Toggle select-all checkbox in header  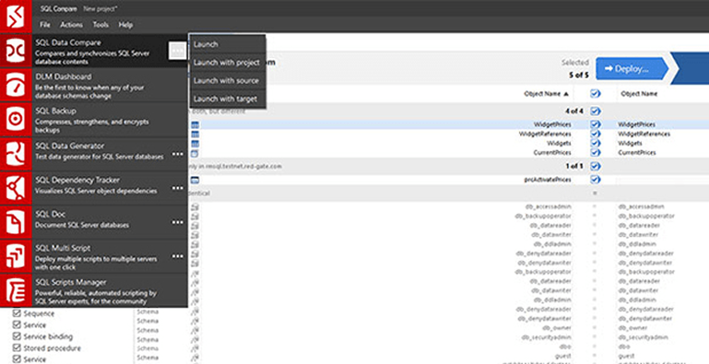click(x=595, y=94)
